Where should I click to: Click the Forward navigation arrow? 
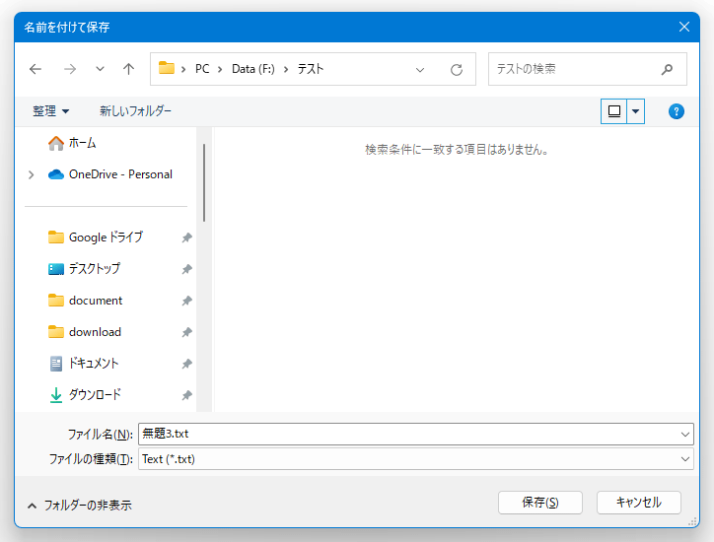coord(69,69)
